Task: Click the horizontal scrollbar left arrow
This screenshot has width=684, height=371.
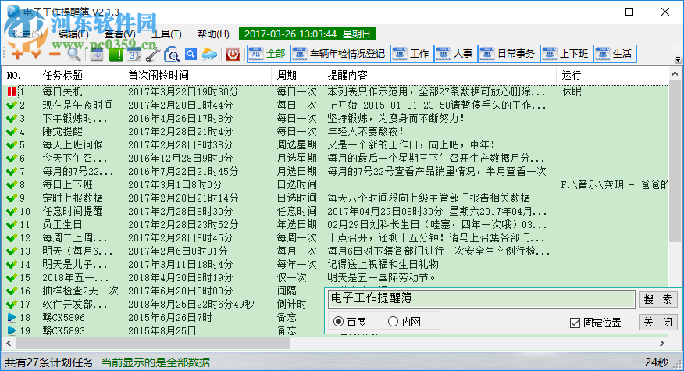Action: 9,344
